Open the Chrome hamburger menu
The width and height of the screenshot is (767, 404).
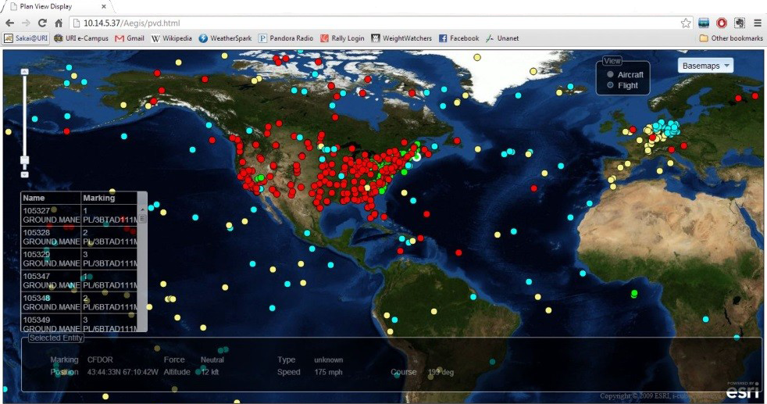point(757,23)
